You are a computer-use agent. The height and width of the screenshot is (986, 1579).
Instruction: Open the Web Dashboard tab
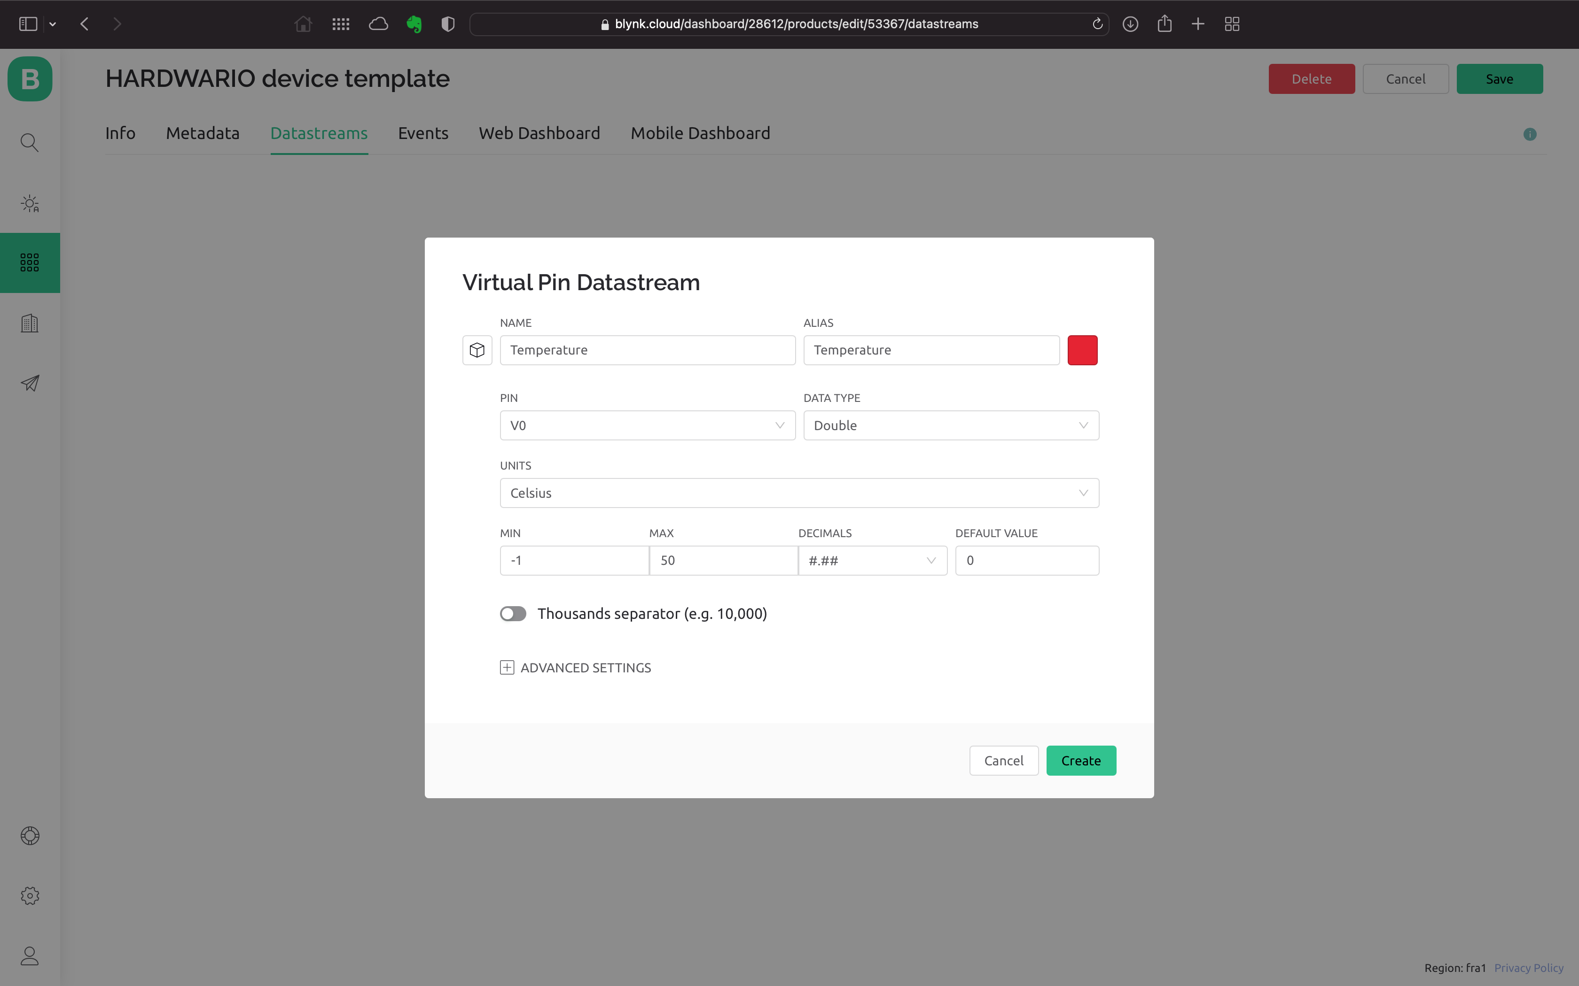[x=539, y=133]
